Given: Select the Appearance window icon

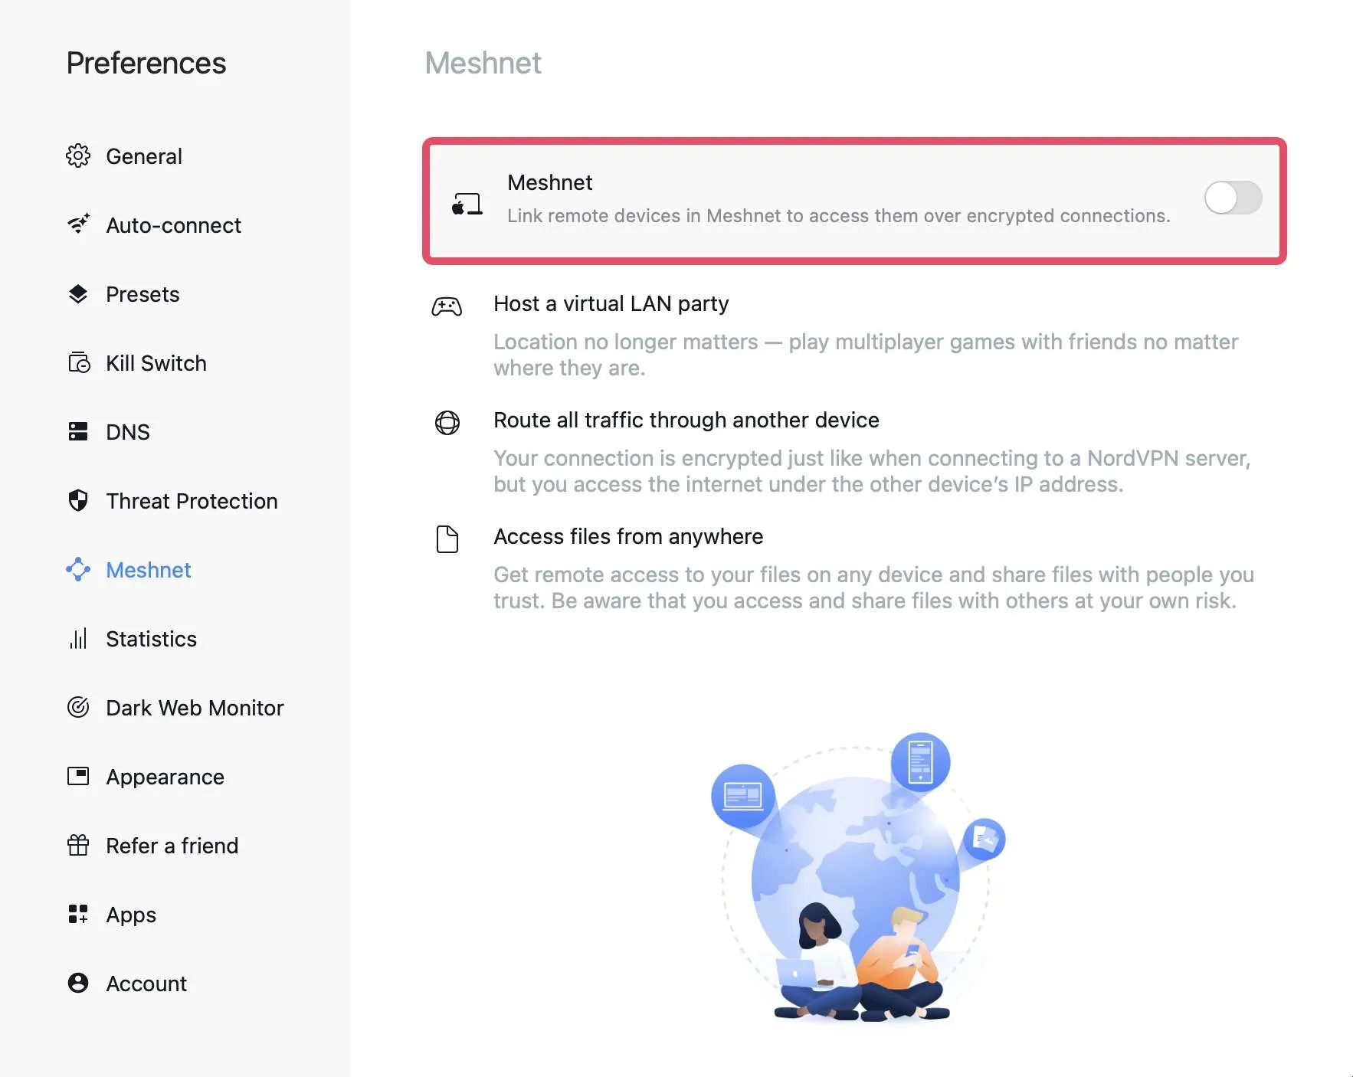Looking at the screenshot, I should (78, 776).
